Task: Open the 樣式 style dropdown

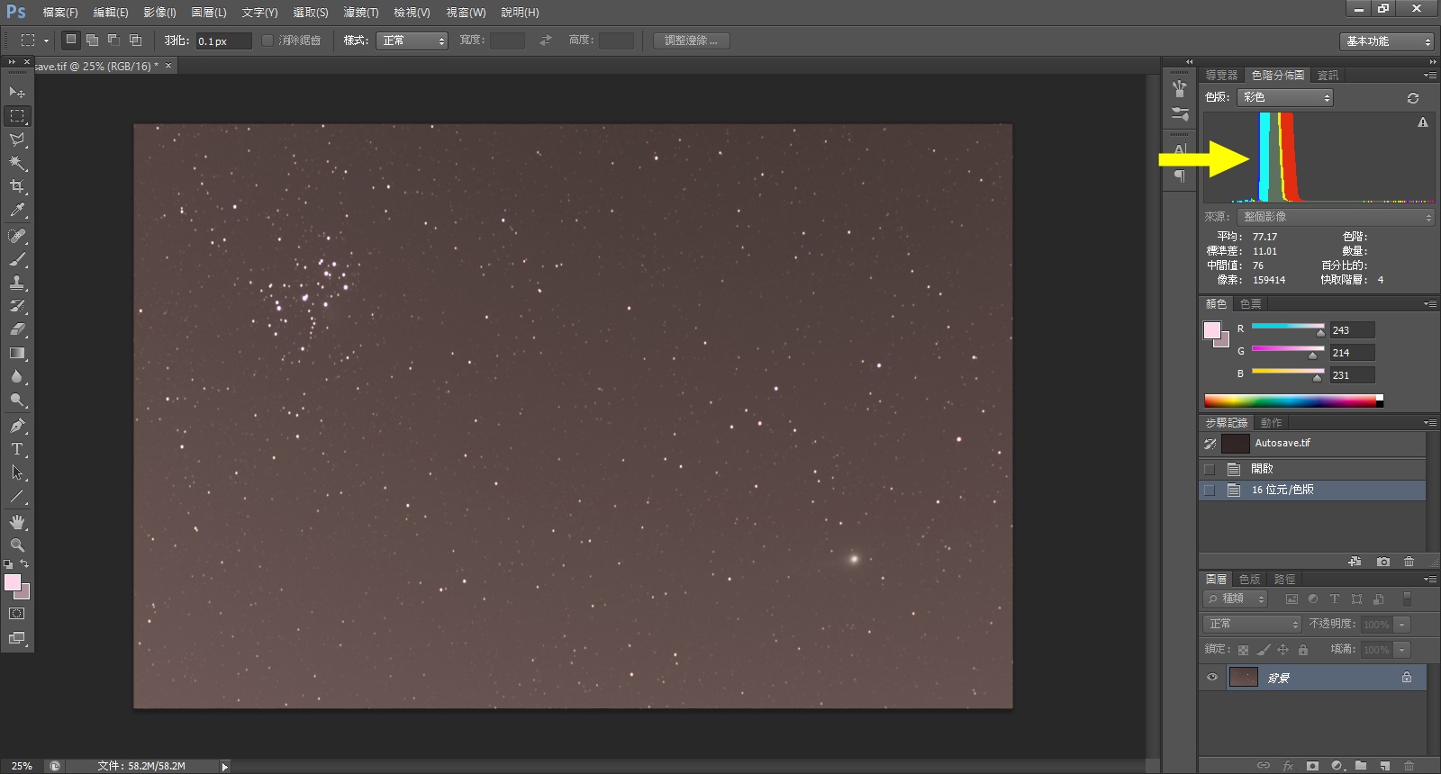Action: [412, 40]
